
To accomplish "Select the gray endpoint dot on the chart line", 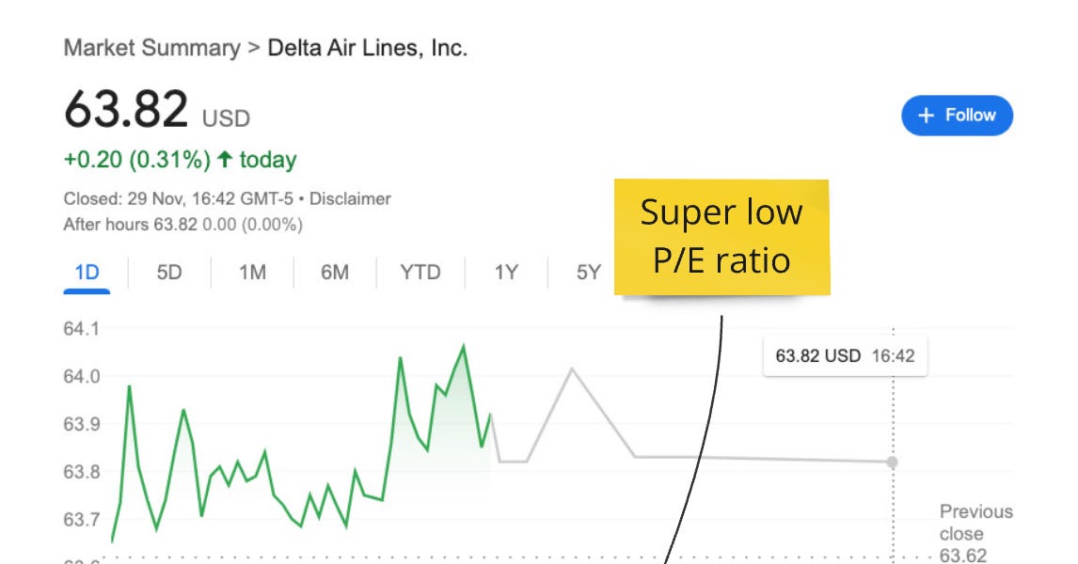I will click(891, 462).
